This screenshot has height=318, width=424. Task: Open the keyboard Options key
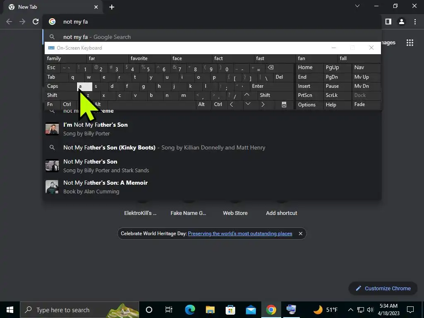point(309,105)
